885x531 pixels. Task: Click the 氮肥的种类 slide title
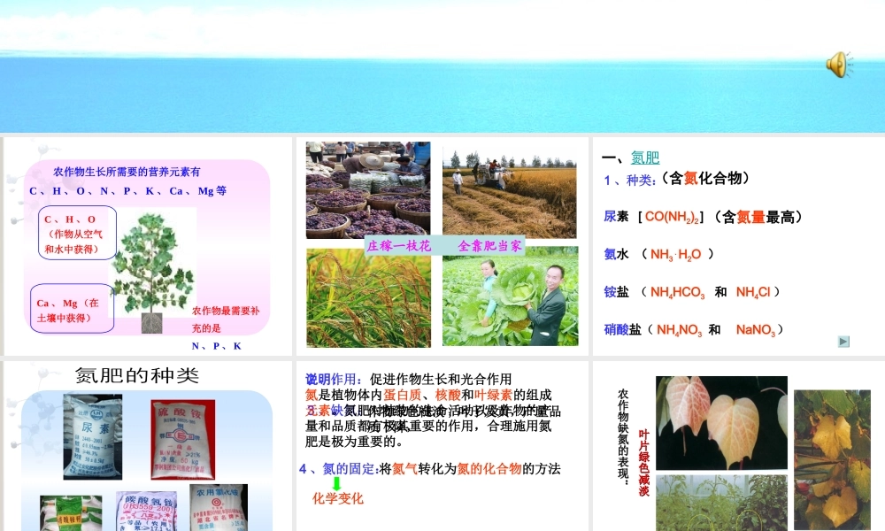pyautogui.click(x=137, y=375)
